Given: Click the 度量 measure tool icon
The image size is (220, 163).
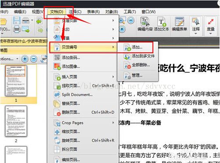Looking at the screenshot, I should pyautogui.click(x=210, y=24).
